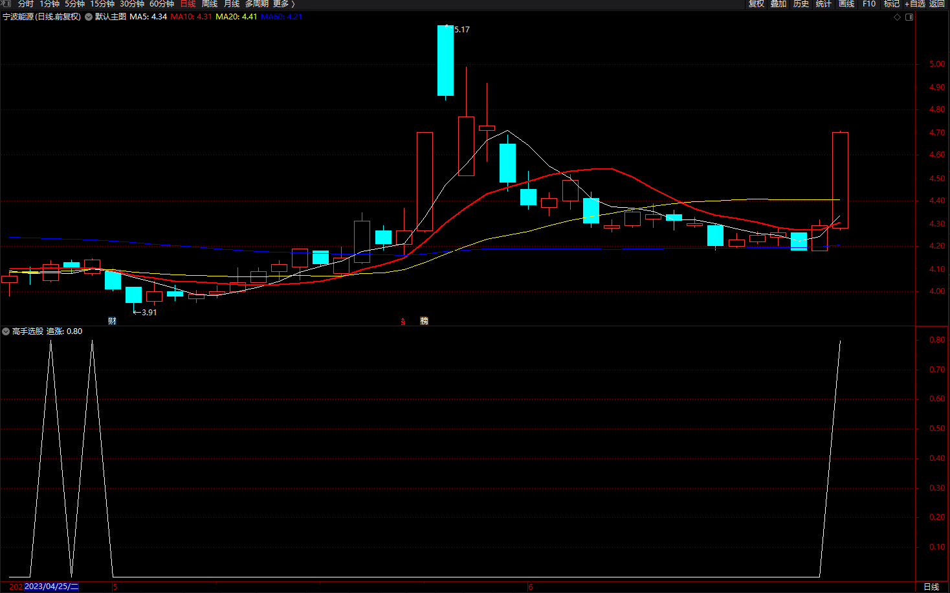Add stock via +自选 button
Viewport: 950px width, 593px height.
(x=915, y=4)
